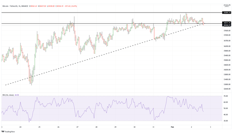
Task: Click the Close value C38104.19
Action: (x=59, y=6)
